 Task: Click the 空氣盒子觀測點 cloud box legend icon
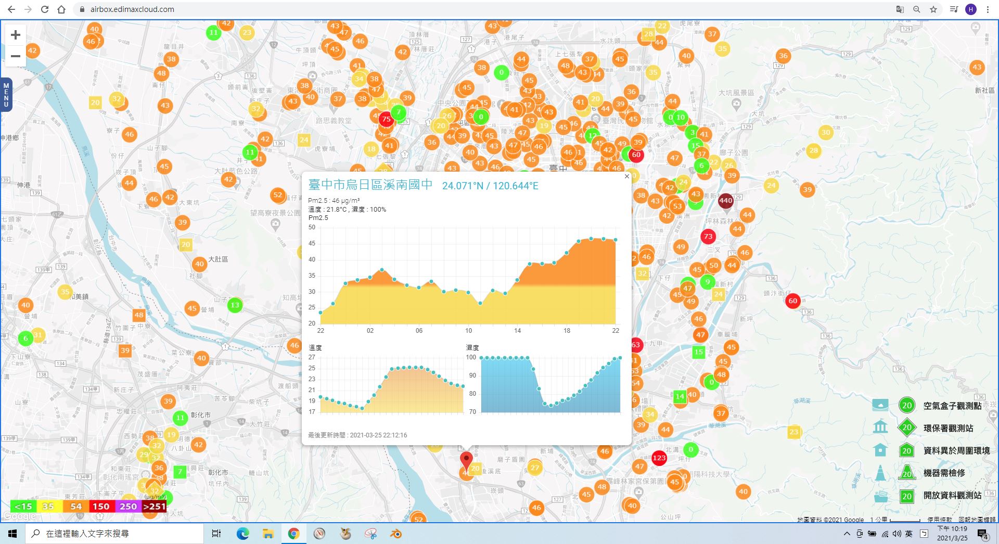click(x=880, y=405)
